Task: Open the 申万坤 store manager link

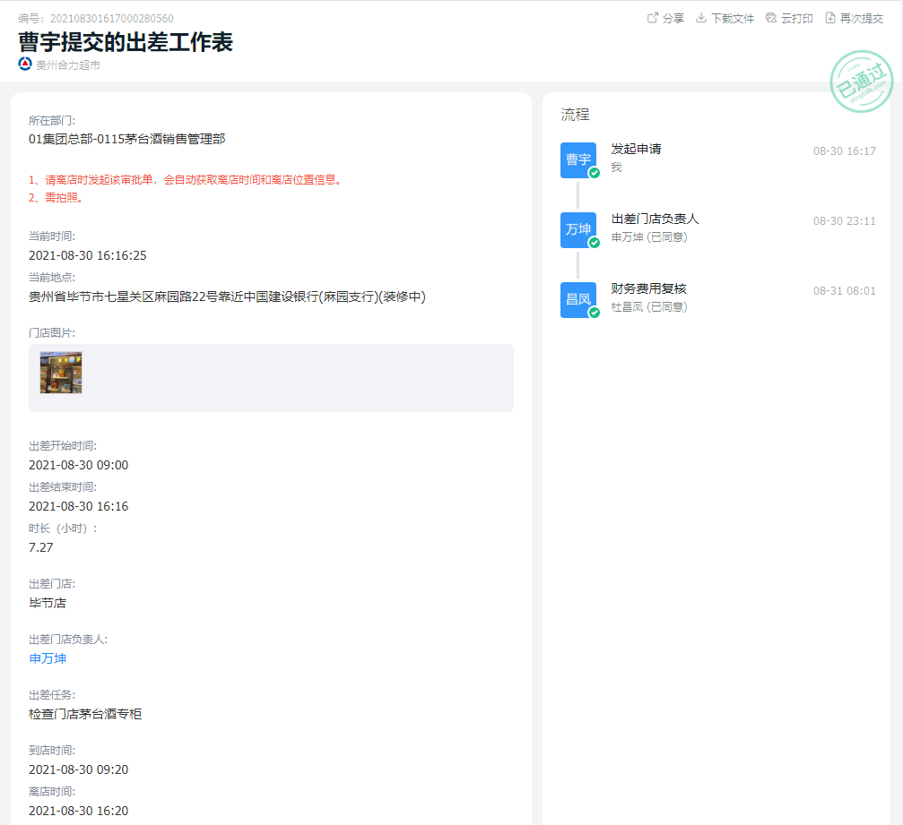Action: [48, 658]
